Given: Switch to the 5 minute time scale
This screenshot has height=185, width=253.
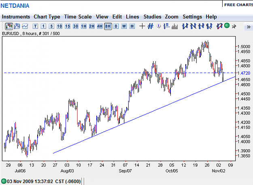Looking at the screenshot, I should coord(51,26).
